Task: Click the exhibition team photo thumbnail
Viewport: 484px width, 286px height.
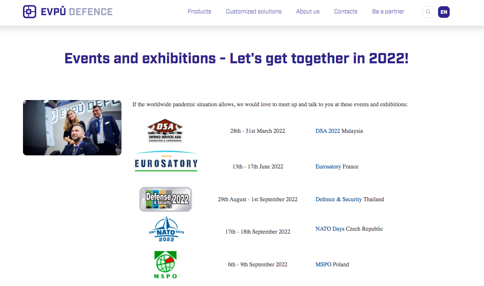Action: pyautogui.click(x=72, y=128)
